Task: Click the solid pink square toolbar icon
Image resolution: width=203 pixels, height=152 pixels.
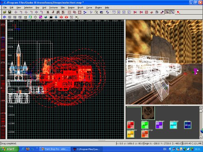Action: (80, 12)
